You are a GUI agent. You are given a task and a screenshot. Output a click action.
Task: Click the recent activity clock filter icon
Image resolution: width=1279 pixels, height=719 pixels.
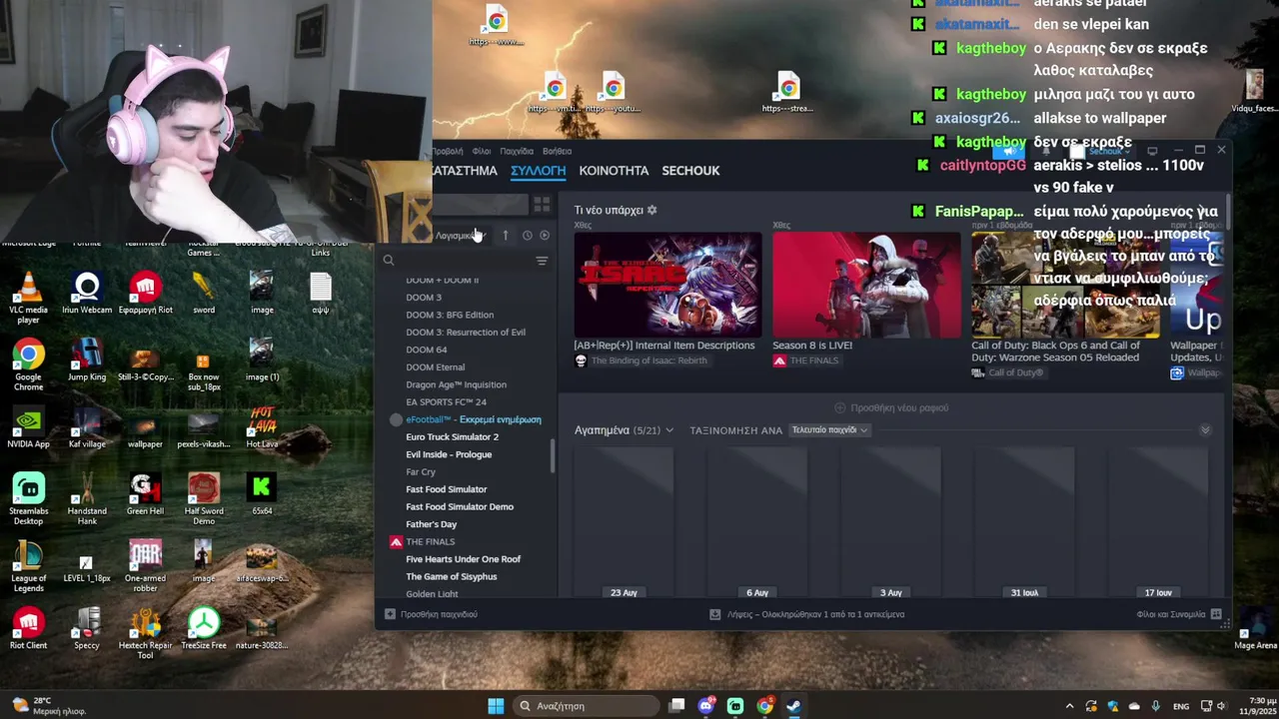click(x=528, y=236)
